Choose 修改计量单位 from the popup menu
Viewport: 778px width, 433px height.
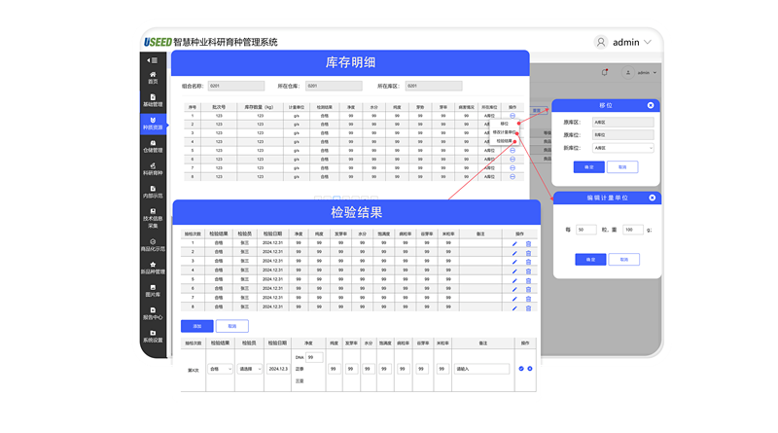(504, 132)
